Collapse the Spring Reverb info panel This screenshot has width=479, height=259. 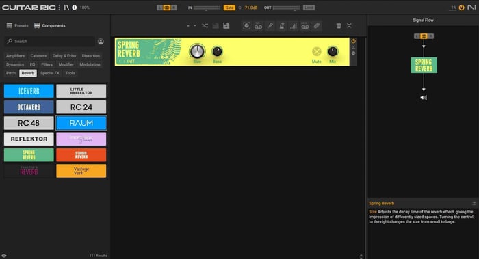(474, 203)
